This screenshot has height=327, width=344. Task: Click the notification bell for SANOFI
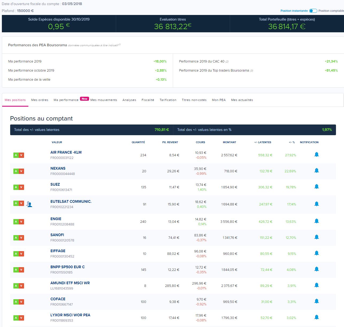pyautogui.click(x=316, y=237)
